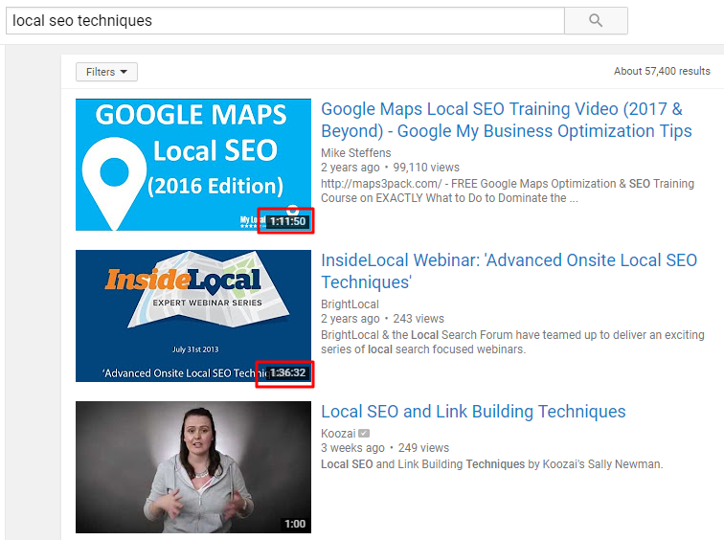The height and width of the screenshot is (540, 724).
Task: Visit BrightLocal channel
Action: 350,304
